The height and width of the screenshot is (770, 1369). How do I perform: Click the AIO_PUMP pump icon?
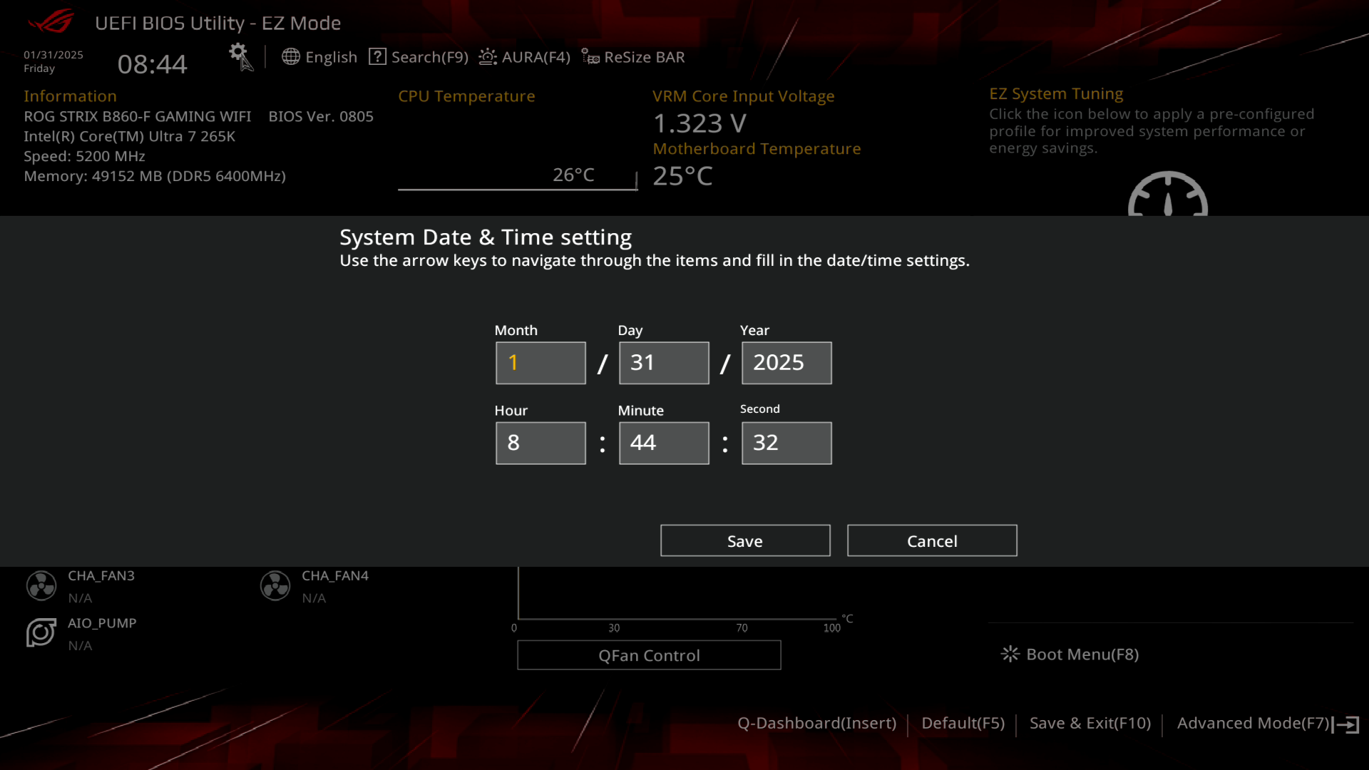41,633
